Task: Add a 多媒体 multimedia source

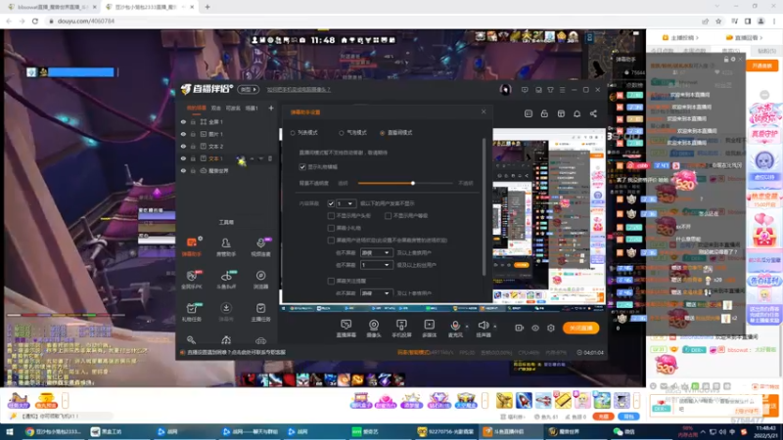Action: (x=430, y=329)
